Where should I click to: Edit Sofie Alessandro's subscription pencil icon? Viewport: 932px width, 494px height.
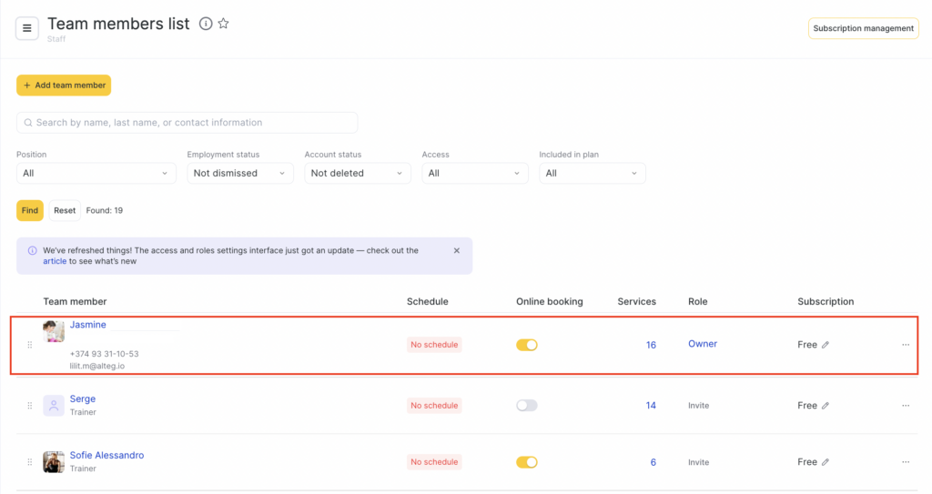pyautogui.click(x=826, y=462)
